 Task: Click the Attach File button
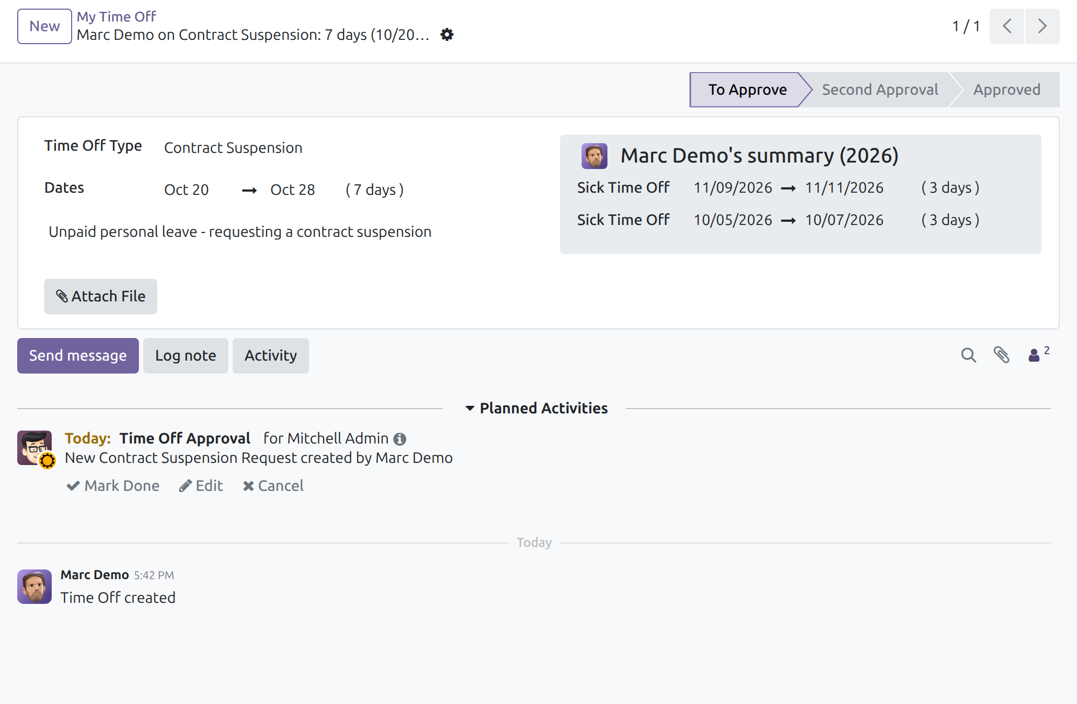[101, 296]
